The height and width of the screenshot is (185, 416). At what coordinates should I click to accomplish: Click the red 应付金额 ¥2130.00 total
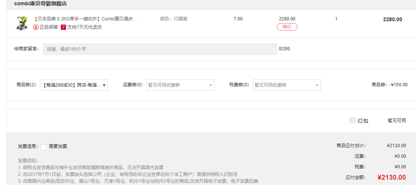391,177
